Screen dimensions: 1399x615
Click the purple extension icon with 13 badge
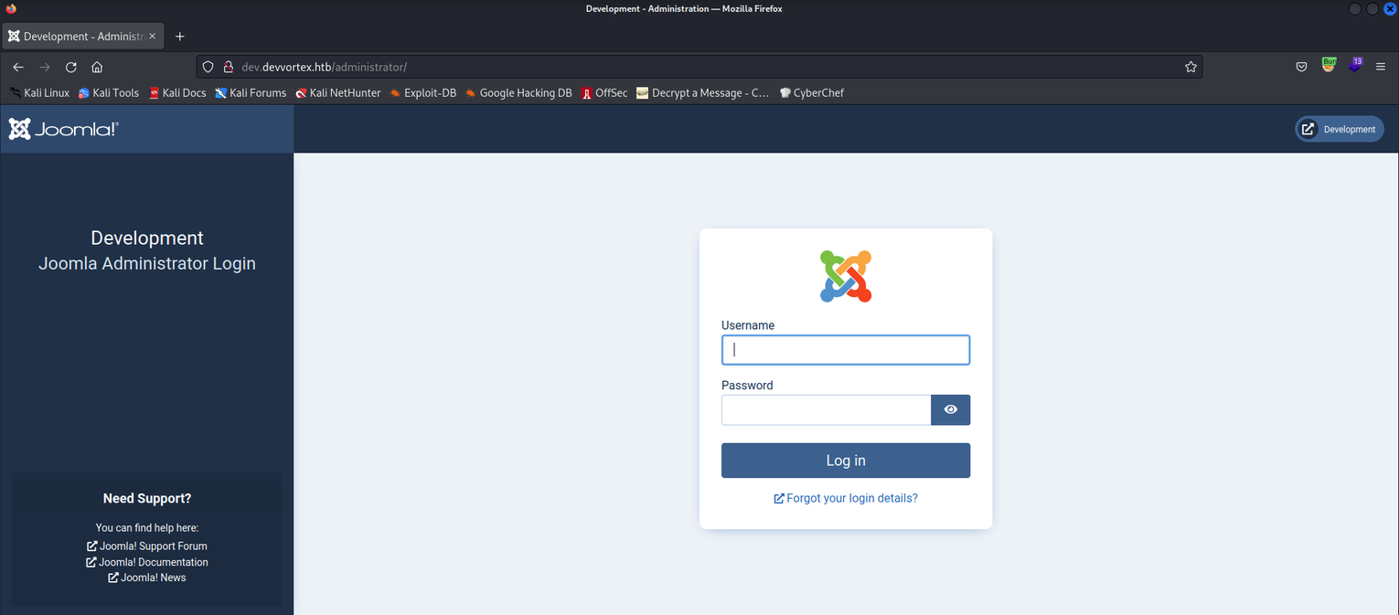pyautogui.click(x=1355, y=65)
